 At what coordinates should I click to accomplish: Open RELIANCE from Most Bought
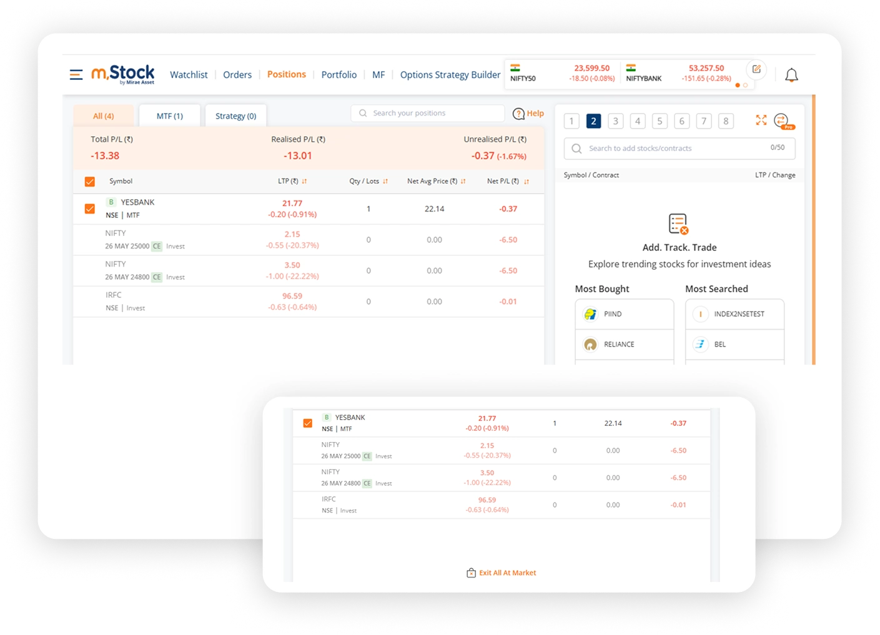pyautogui.click(x=625, y=345)
